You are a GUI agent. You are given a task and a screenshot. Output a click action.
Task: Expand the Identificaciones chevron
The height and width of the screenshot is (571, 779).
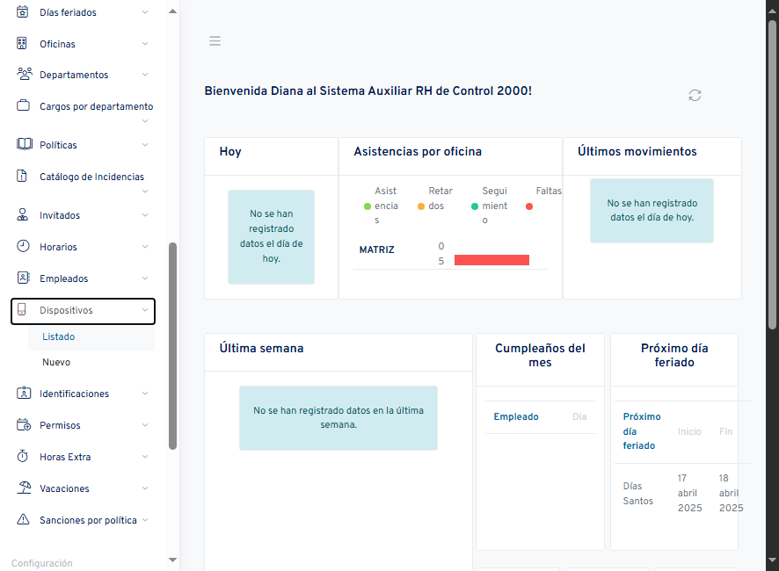click(x=145, y=394)
